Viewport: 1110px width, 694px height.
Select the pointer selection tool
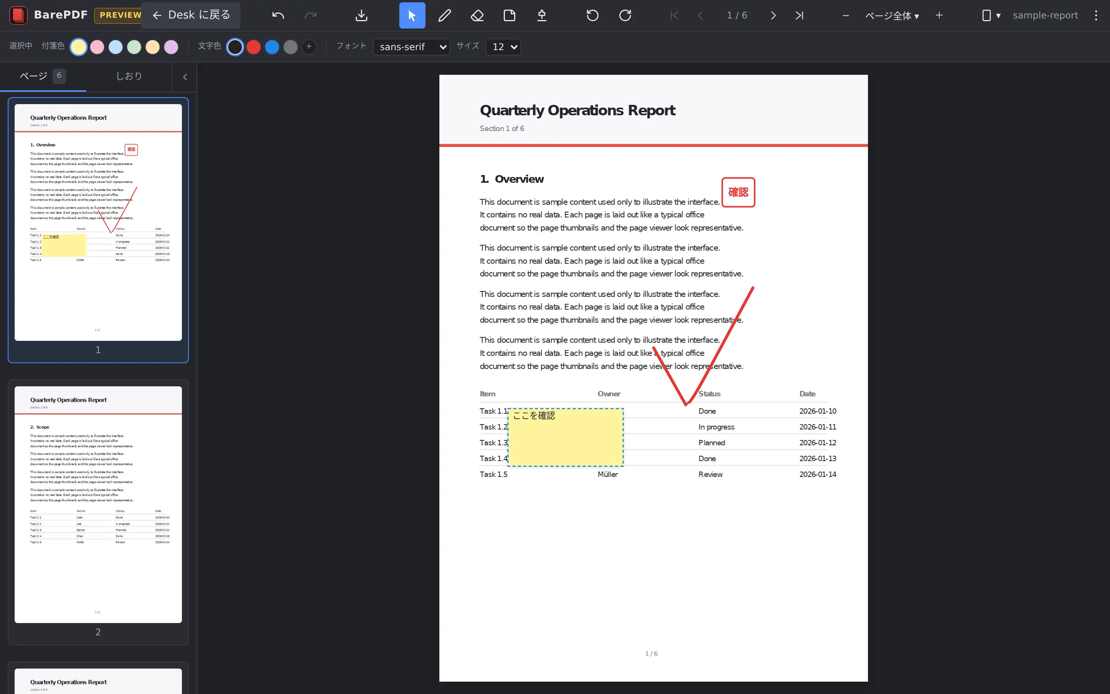click(412, 15)
